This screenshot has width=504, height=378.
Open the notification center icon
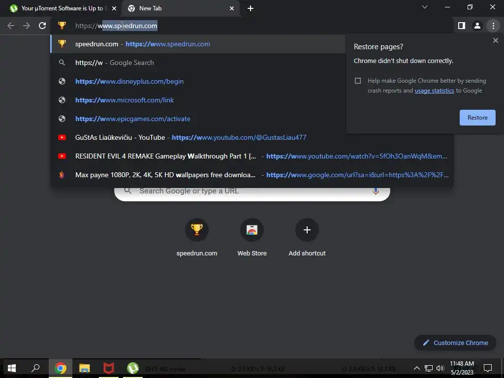(x=488, y=368)
